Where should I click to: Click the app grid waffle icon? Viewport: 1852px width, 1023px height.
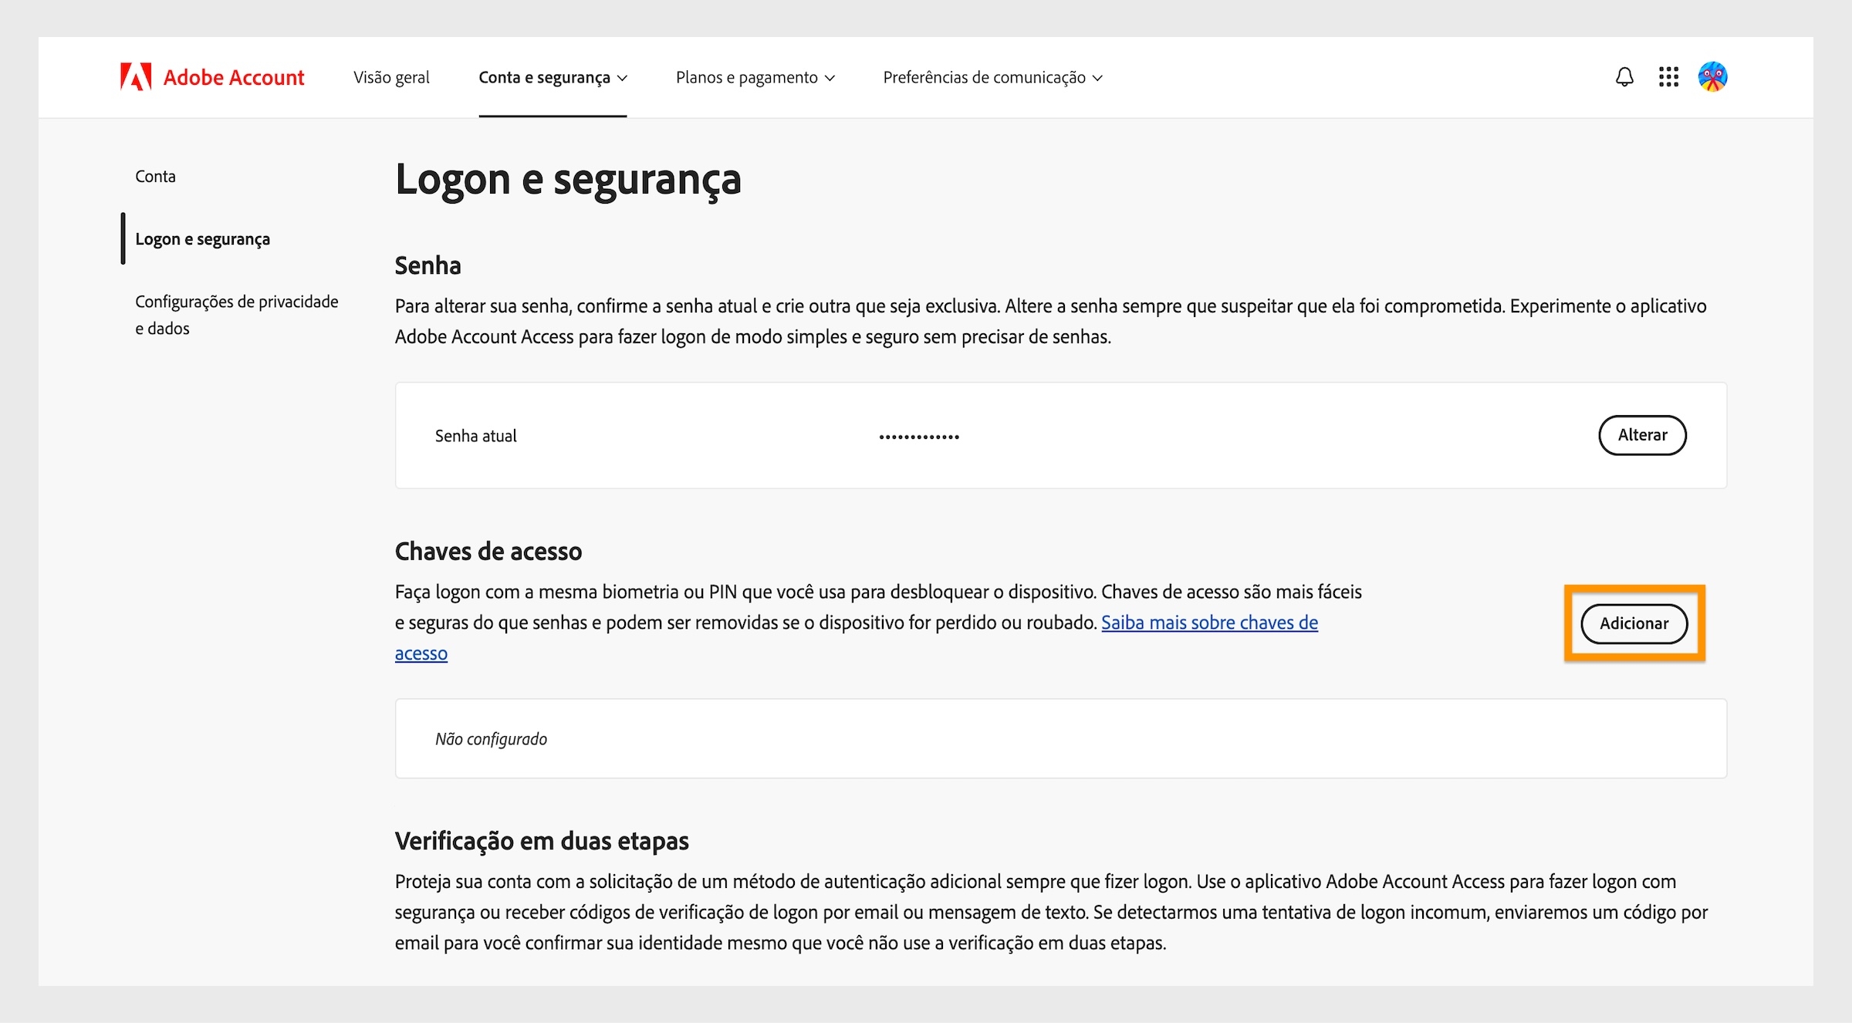(x=1668, y=77)
